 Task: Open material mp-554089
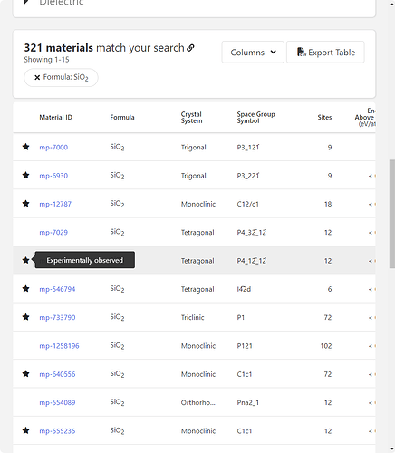pyautogui.click(x=57, y=403)
